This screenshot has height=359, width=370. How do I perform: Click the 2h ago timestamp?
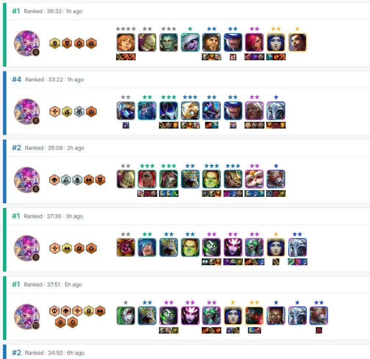pos(75,148)
